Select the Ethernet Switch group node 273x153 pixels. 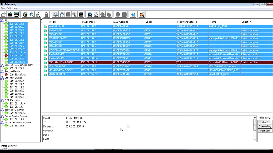coord(13,78)
